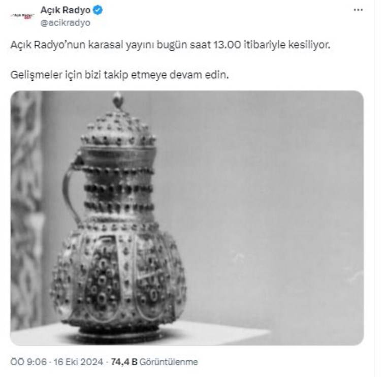The width and height of the screenshot is (386, 377).
Task: Click the jug's domed lid in the photo
Action: pos(118,129)
